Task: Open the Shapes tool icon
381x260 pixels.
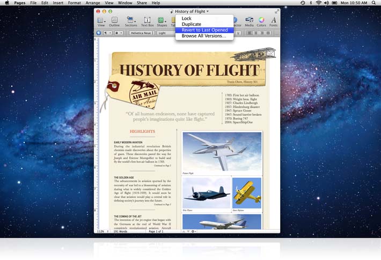Action: [162, 20]
